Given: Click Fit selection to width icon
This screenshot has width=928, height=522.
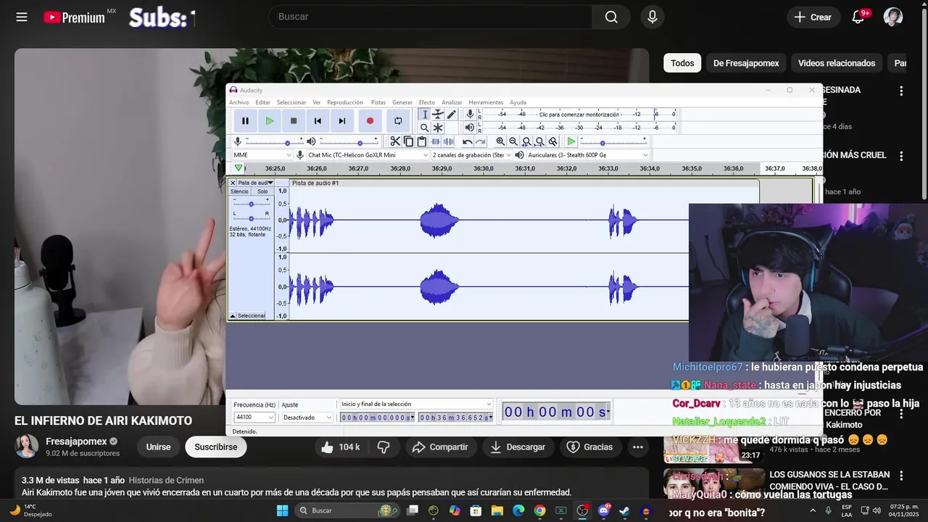Looking at the screenshot, I should click(x=526, y=141).
